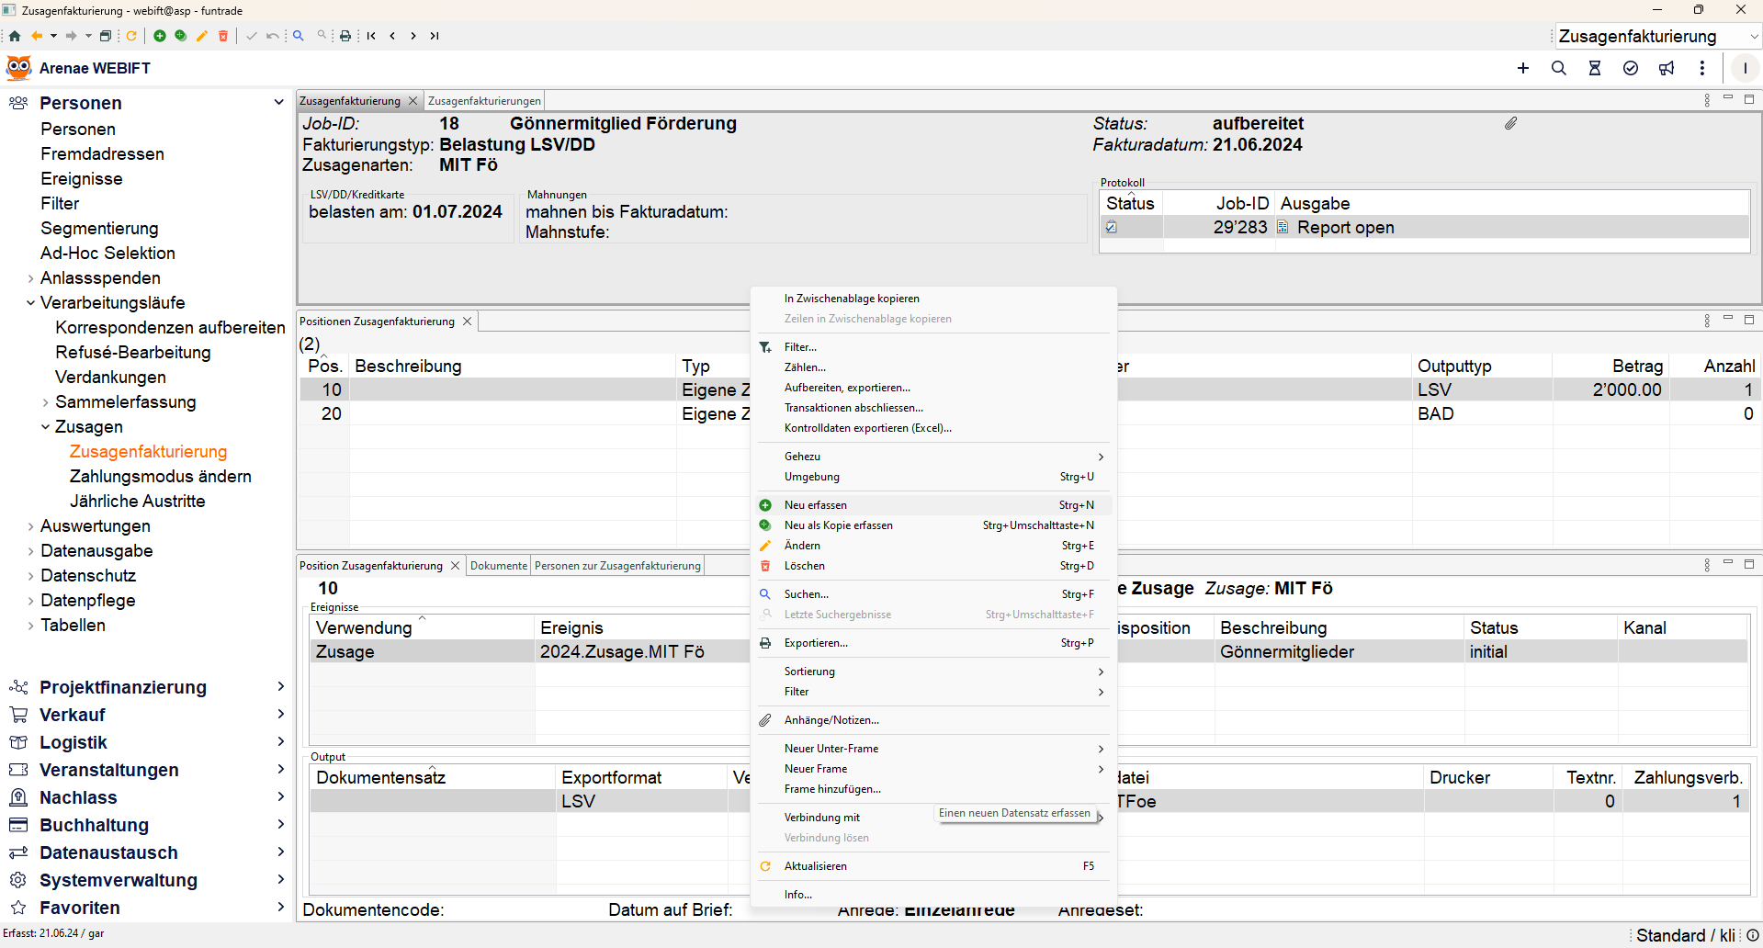Switch to the Zusagenfakturierungen tab
The width and height of the screenshot is (1763, 948).
point(484,101)
